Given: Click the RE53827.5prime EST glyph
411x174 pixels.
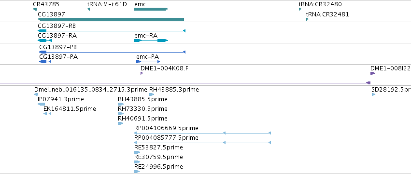Looking at the screenshot, I should [x=137, y=152].
